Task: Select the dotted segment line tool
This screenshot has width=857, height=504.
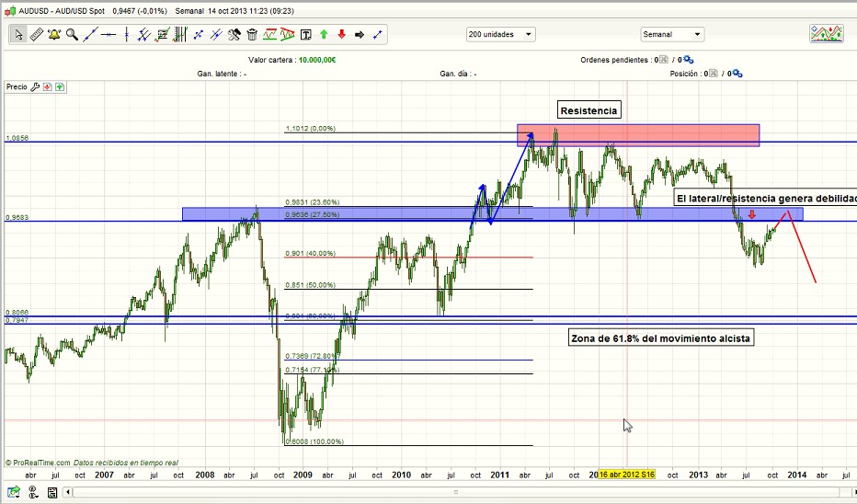Action: [199, 34]
